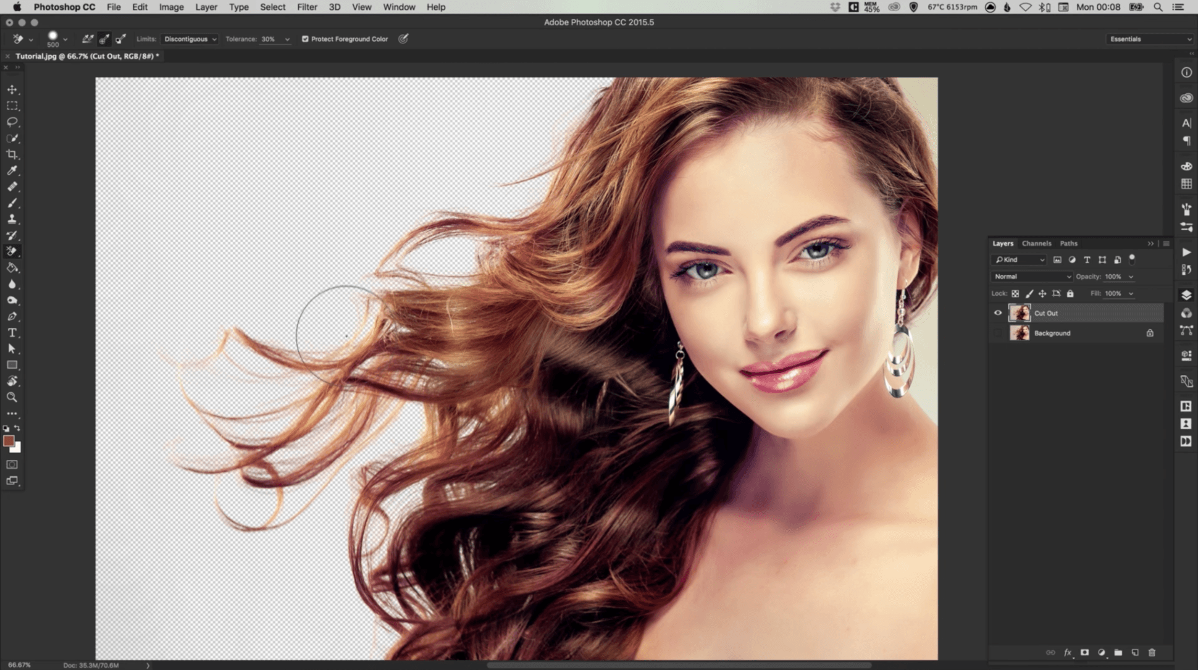Expand the Limits dropdown menu
The width and height of the screenshot is (1198, 670).
[188, 39]
